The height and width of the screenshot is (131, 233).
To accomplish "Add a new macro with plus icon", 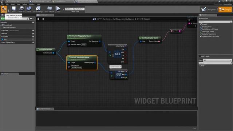I will click(33, 33).
